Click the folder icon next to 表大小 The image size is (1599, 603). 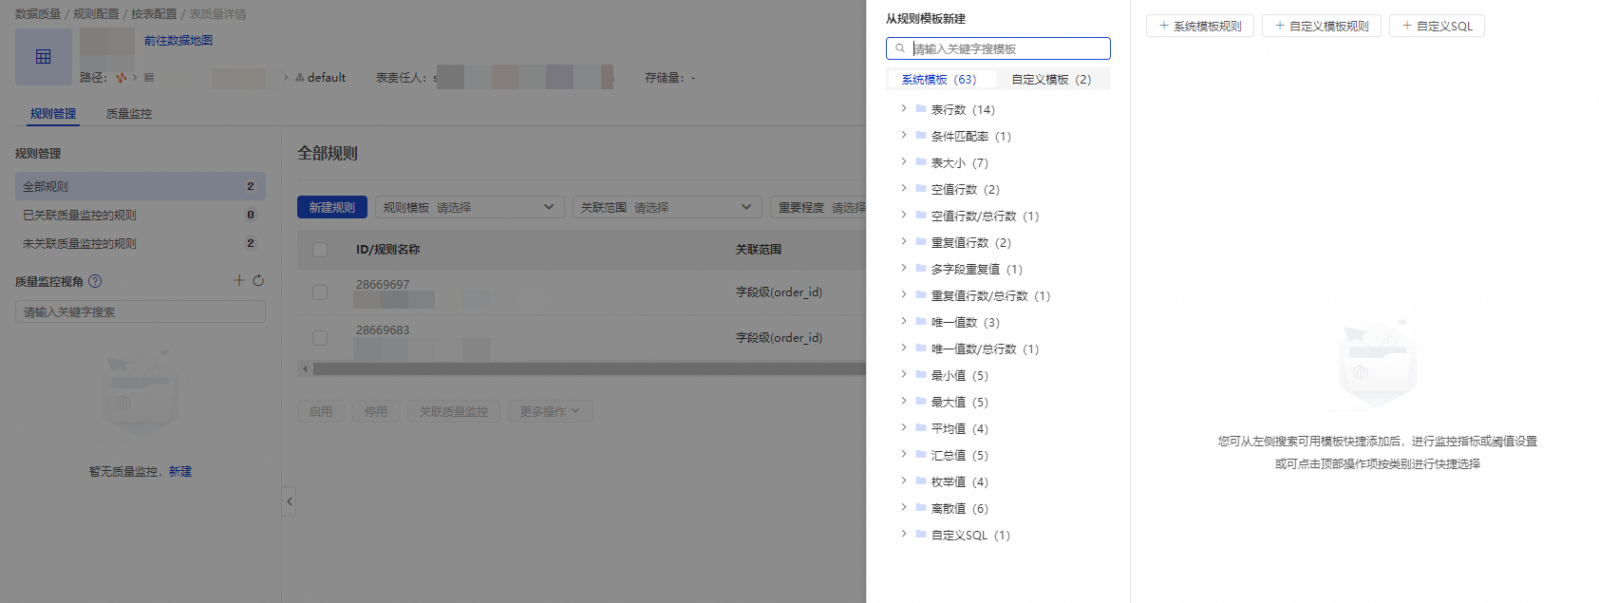(921, 162)
